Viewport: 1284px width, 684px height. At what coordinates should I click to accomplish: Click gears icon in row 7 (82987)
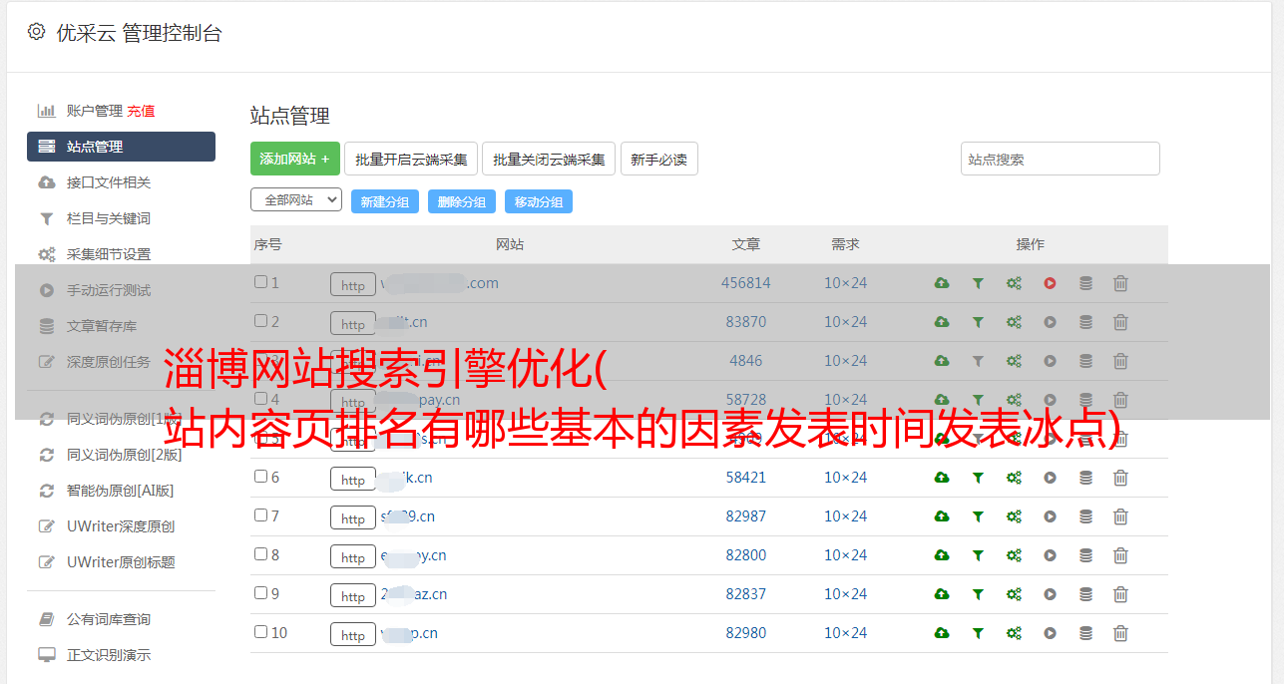coord(1014,516)
